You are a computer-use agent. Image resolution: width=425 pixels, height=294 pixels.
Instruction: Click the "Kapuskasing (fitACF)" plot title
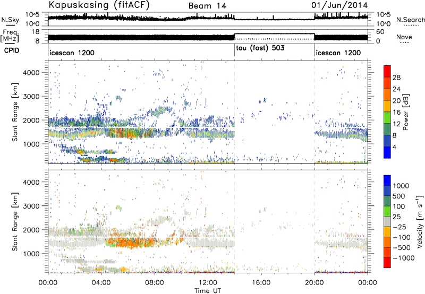point(99,5)
